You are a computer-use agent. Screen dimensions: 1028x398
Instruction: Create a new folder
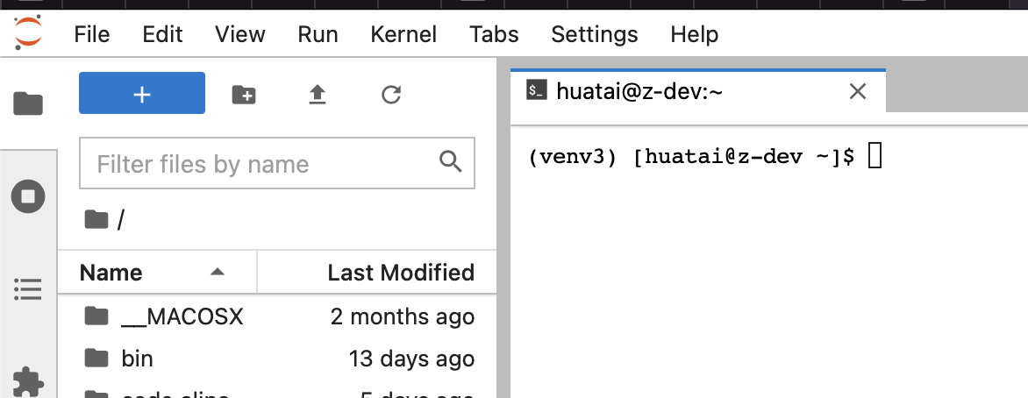[244, 95]
